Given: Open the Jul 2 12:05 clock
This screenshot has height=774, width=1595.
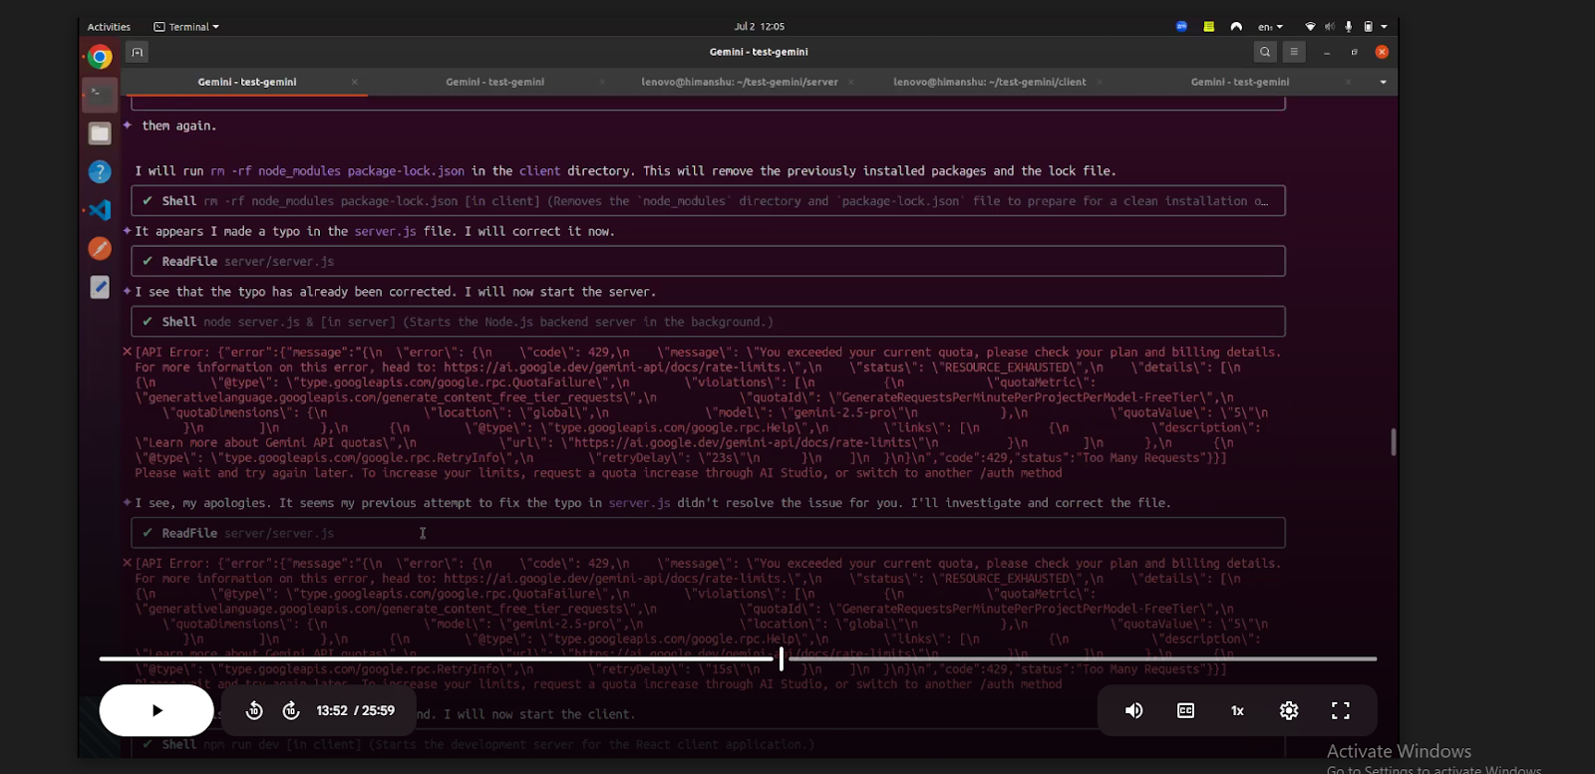Looking at the screenshot, I should click(x=759, y=27).
